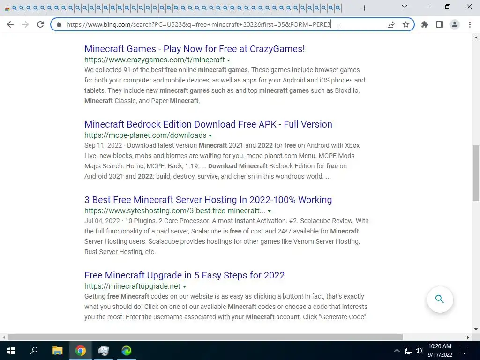Image resolution: width=480 pixels, height=360 pixels.
Task: Open Windows taskbar search
Action: pyautogui.click(x=34, y=351)
